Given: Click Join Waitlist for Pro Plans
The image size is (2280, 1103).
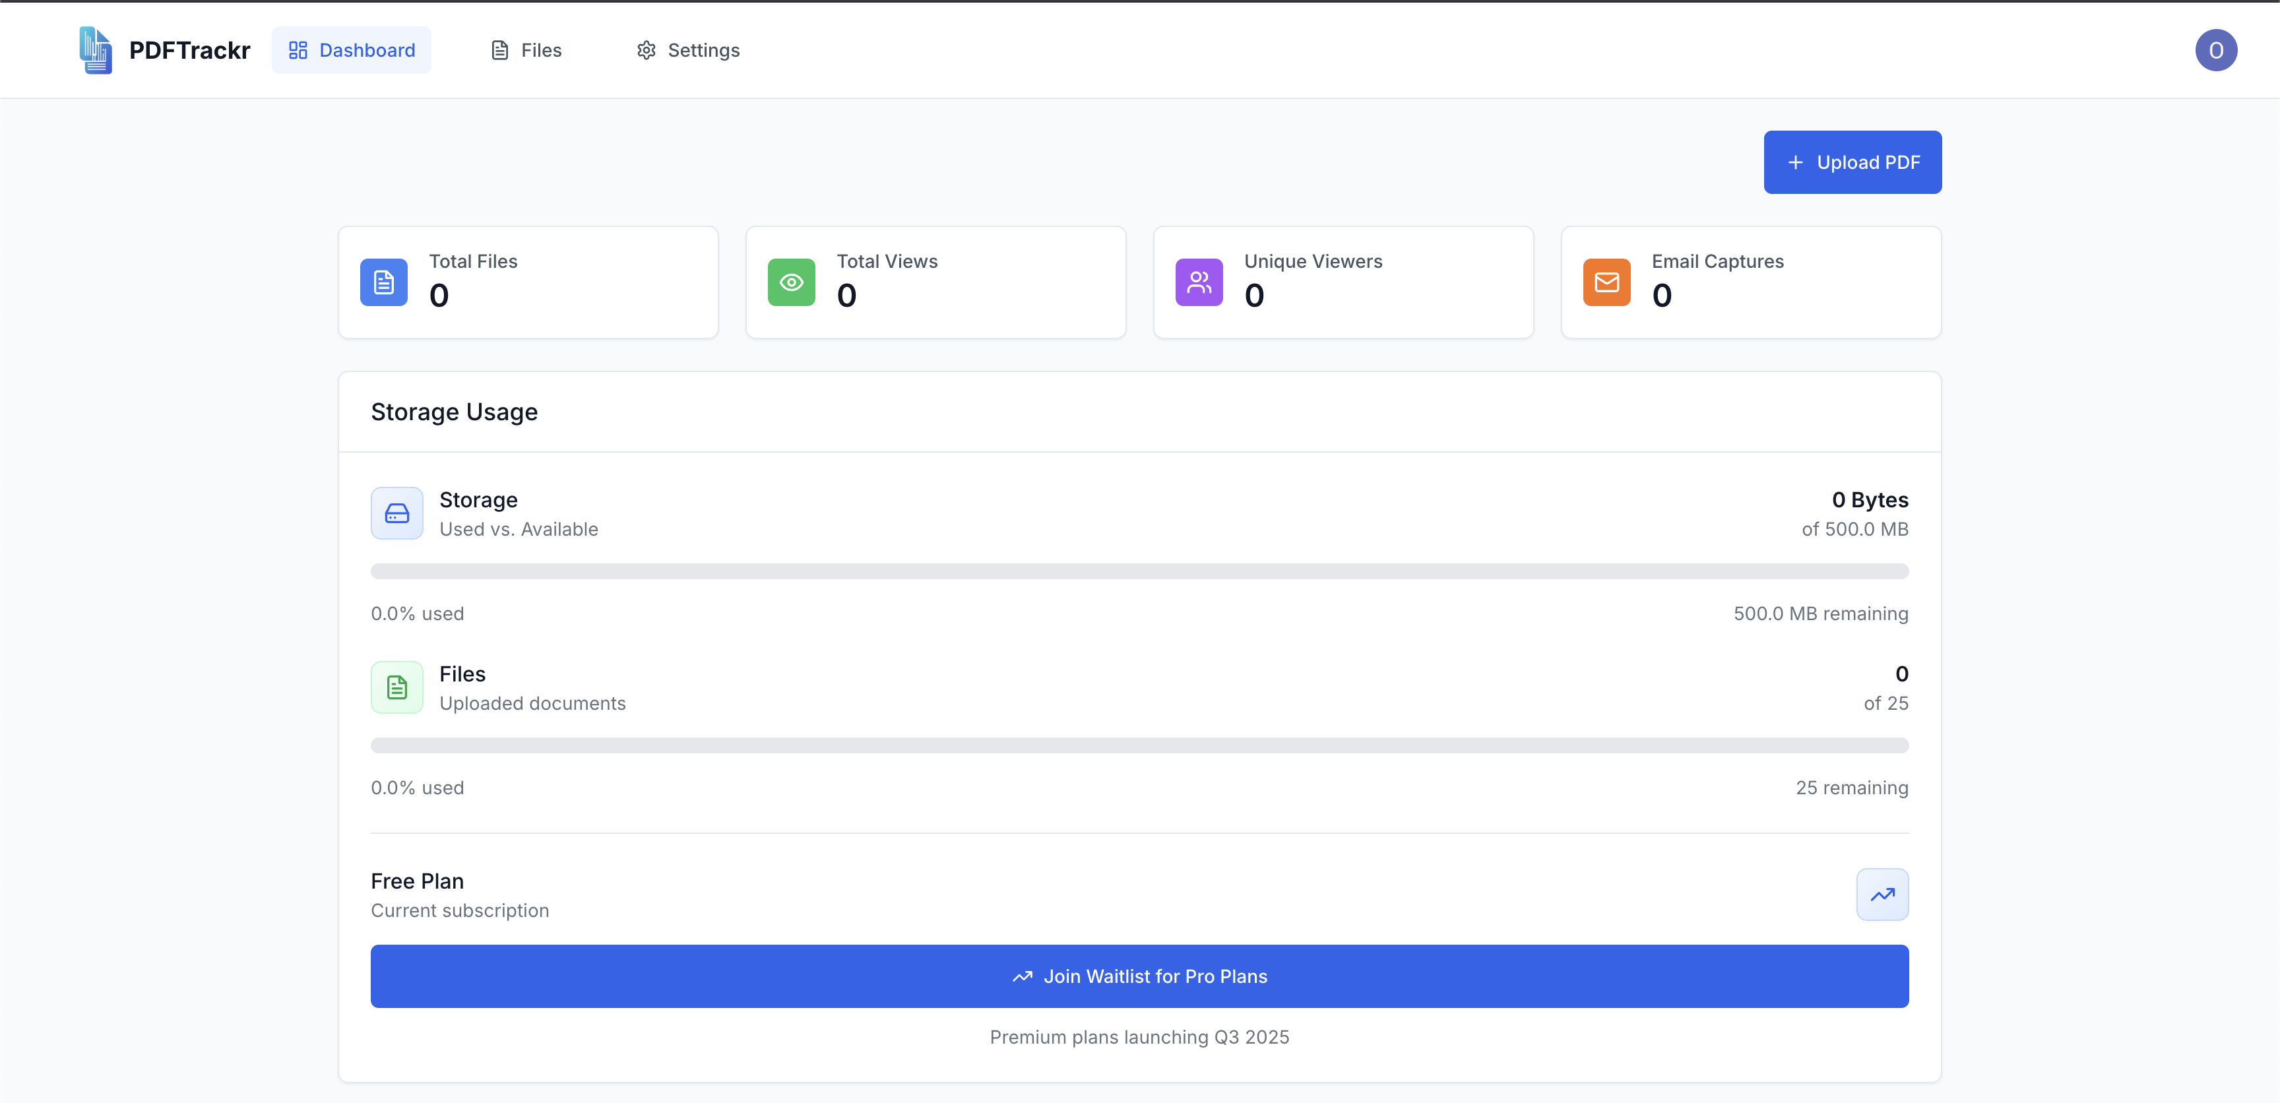Looking at the screenshot, I should 1139,976.
